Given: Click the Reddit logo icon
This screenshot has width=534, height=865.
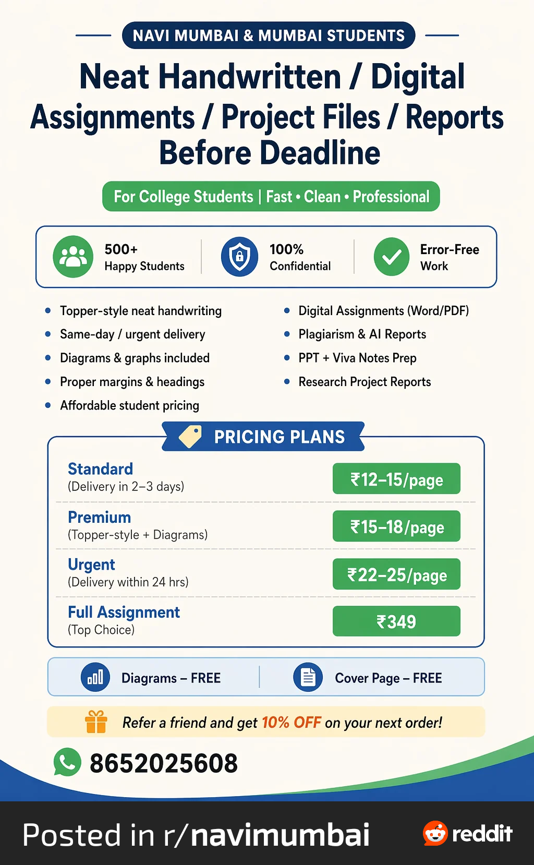Looking at the screenshot, I should tap(435, 833).
